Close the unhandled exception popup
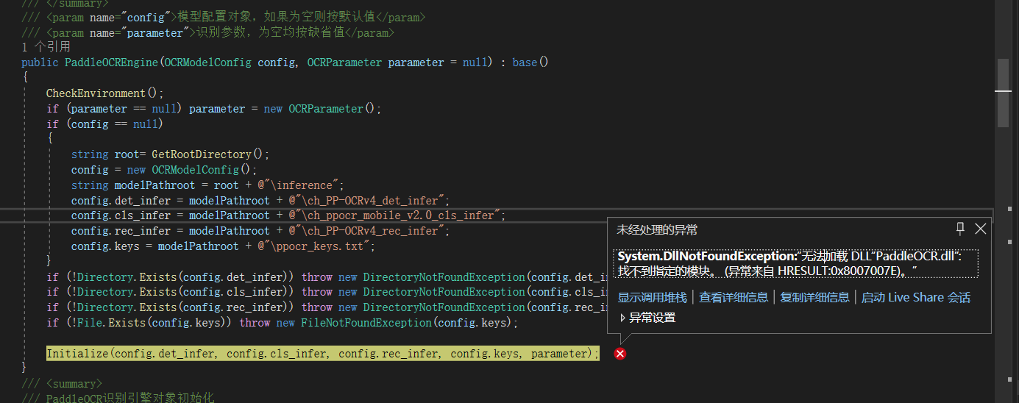Viewport: 1019px width, 403px height. 980,229
